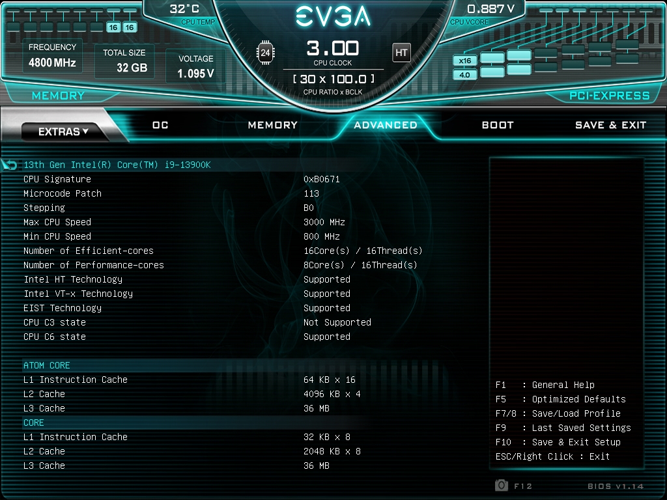Click the memory voltage 1.095 V value
667x500 pixels.
195,74
